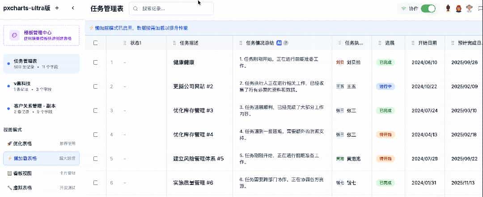Click the 懒加载模式已启用 notice banner text
483x197 pixels.
[x=141, y=28]
